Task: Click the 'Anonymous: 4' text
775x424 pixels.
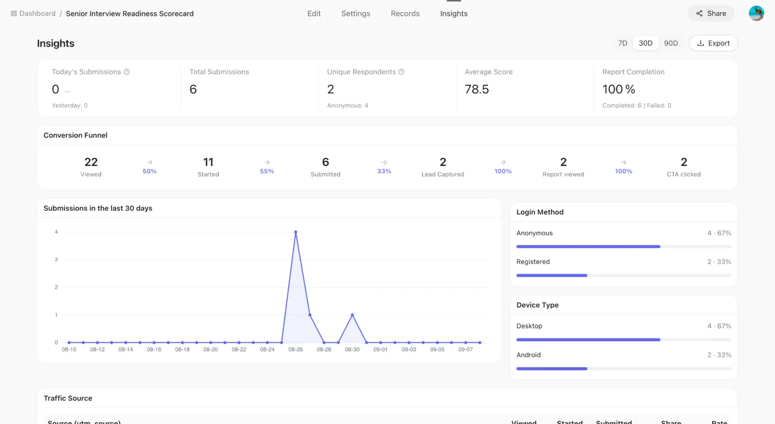Action: point(348,106)
